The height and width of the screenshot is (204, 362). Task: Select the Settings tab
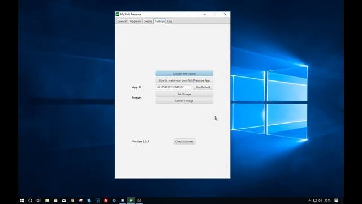point(160,22)
